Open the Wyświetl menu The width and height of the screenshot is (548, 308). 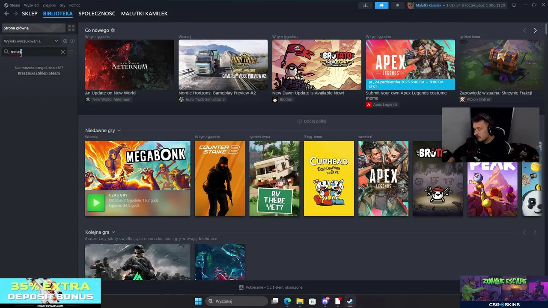pos(31,5)
